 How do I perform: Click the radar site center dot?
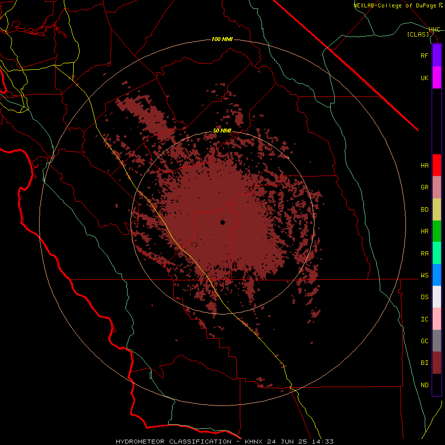pyautogui.click(x=223, y=222)
